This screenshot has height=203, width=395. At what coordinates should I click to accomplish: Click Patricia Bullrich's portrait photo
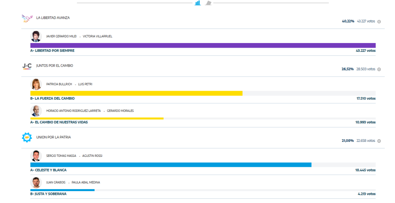pyautogui.click(x=36, y=84)
